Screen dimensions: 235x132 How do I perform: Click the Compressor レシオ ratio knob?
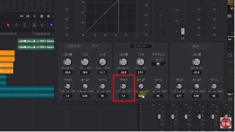click(141, 62)
